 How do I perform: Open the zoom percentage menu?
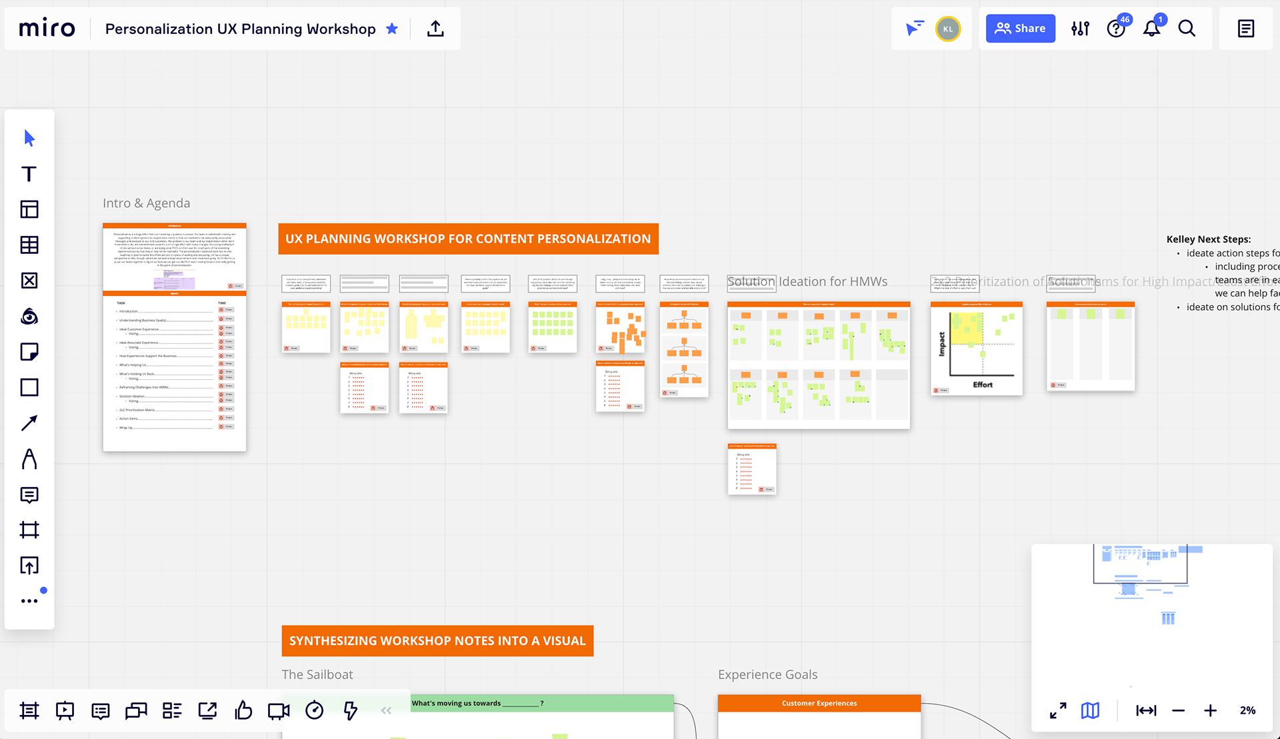point(1247,710)
